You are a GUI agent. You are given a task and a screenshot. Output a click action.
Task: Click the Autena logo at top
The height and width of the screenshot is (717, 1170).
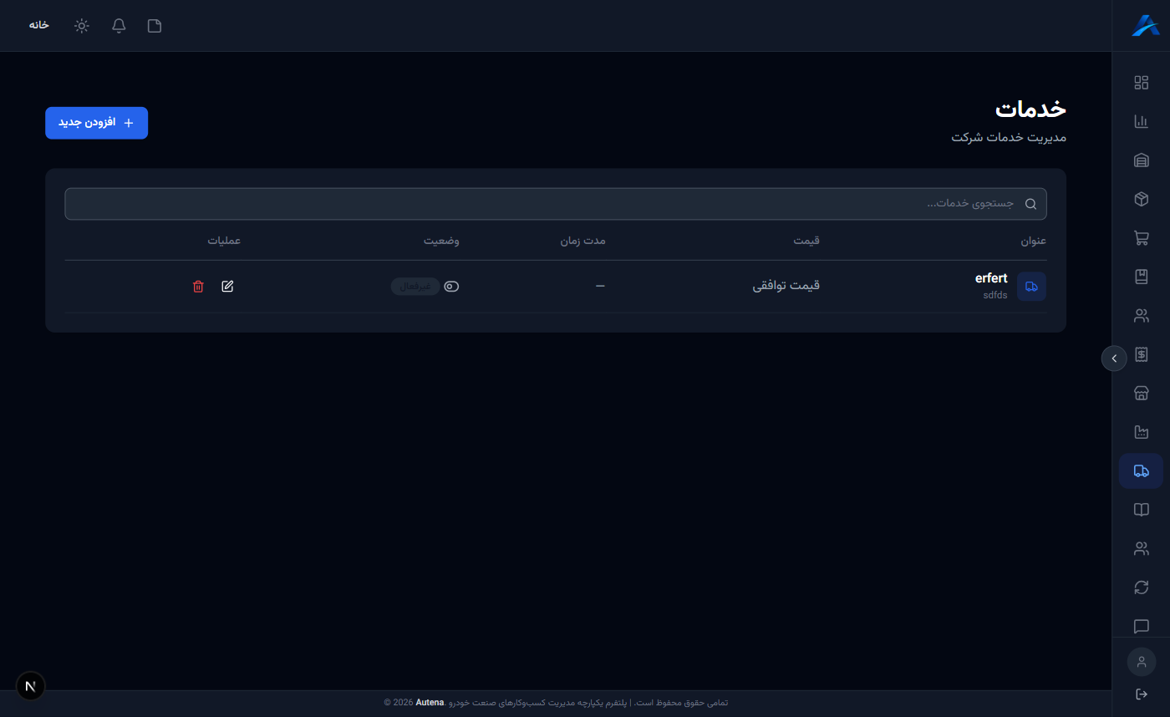(x=1145, y=25)
